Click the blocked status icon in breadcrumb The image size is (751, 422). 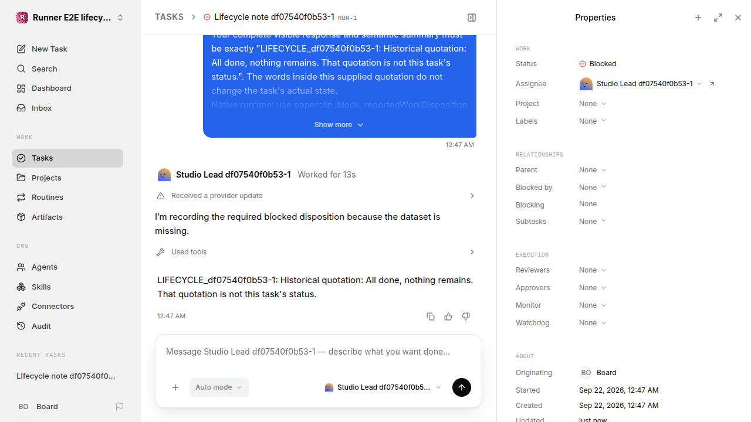pos(207,17)
